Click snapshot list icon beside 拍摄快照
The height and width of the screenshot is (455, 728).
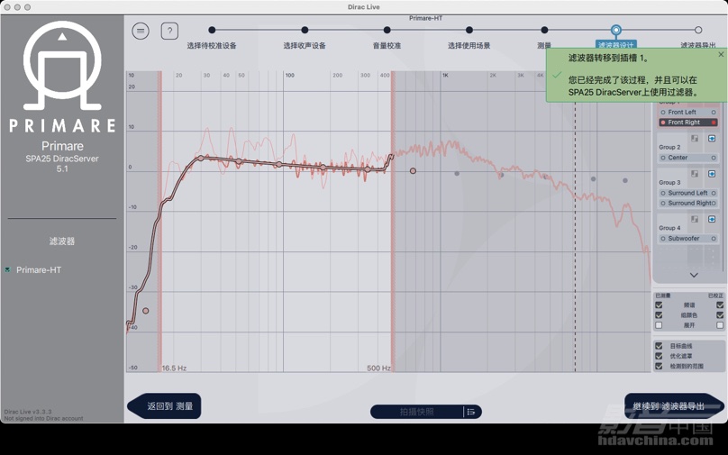(471, 412)
